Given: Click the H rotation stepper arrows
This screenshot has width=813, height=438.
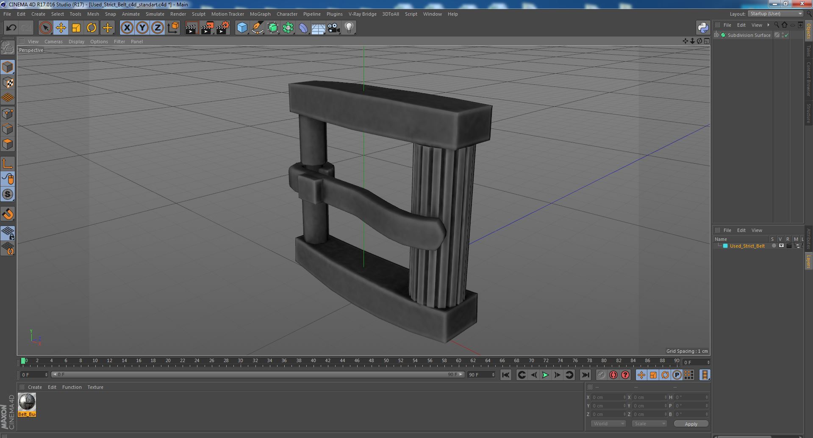Looking at the screenshot, I should pos(707,397).
